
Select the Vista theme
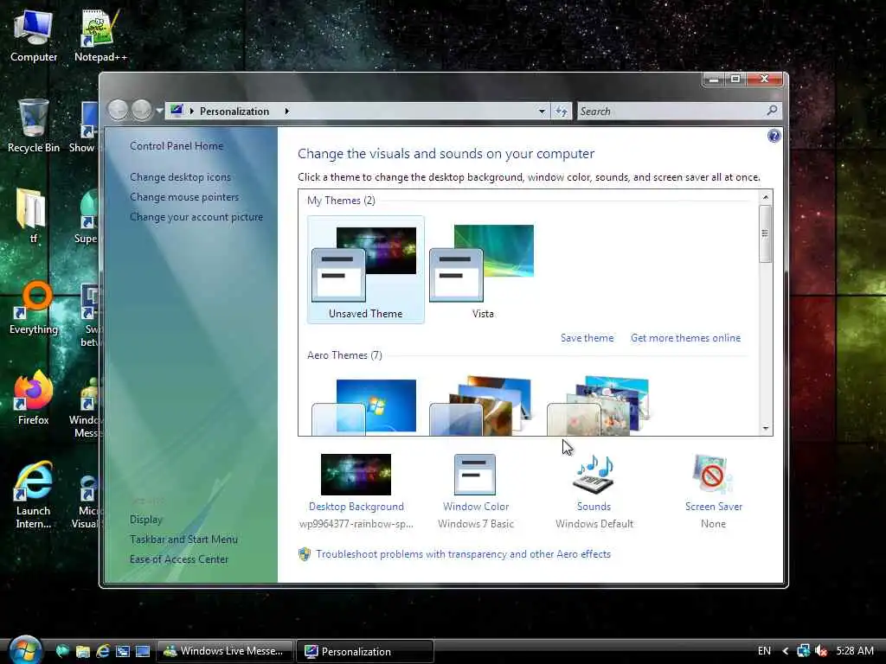click(x=483, y=270)
